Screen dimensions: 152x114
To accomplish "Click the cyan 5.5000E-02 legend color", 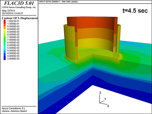I will (x=5, y=48).
